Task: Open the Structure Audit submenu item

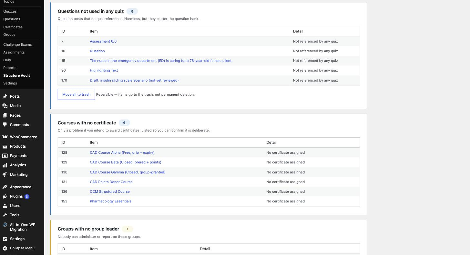Action: (16, 75)
